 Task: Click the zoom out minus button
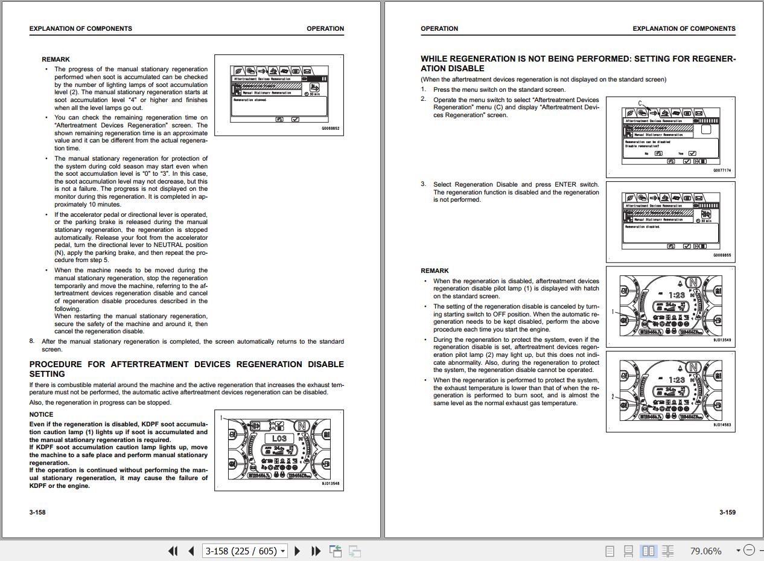749,550
